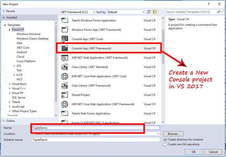Click ASP.NET Core Web Application (.NET Framework) icon

65,104
